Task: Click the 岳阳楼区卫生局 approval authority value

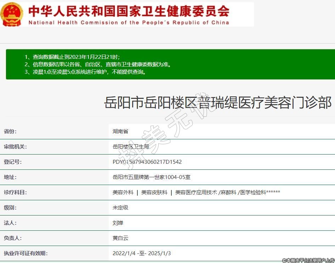Action: click(x=131, y=147)
